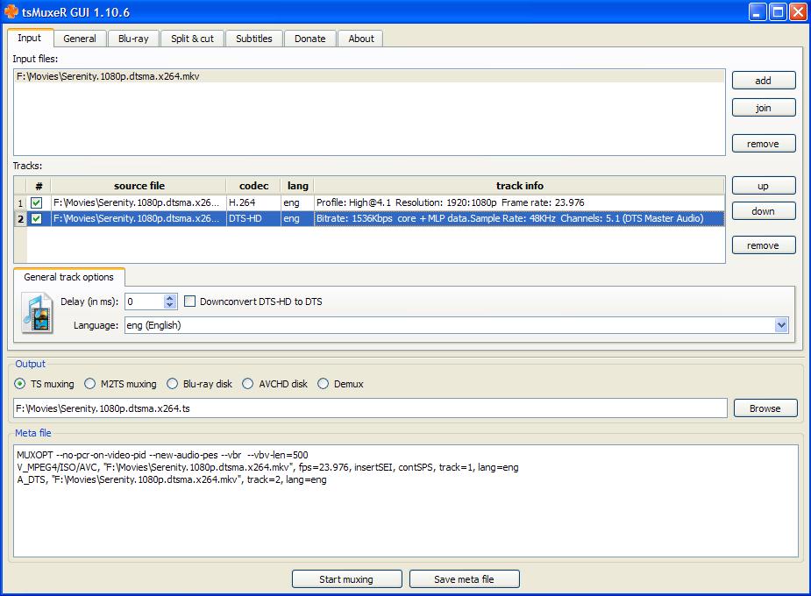Screen dimensions: 811x596
Task: Click the output path text field
Action: 370,408
